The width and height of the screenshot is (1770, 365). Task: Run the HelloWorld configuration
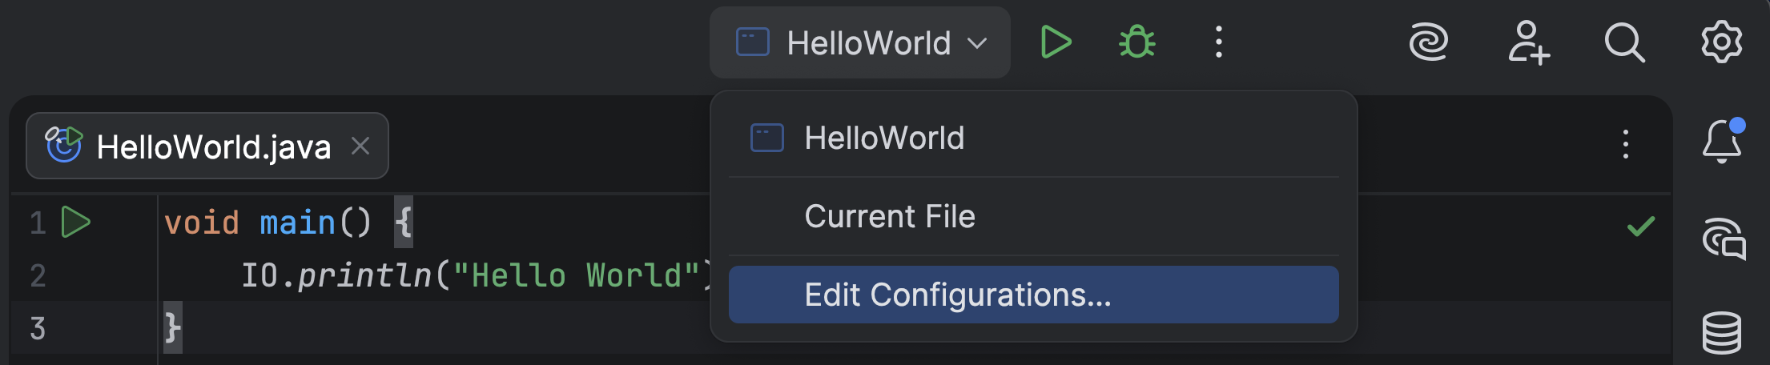coord(1056,42)
